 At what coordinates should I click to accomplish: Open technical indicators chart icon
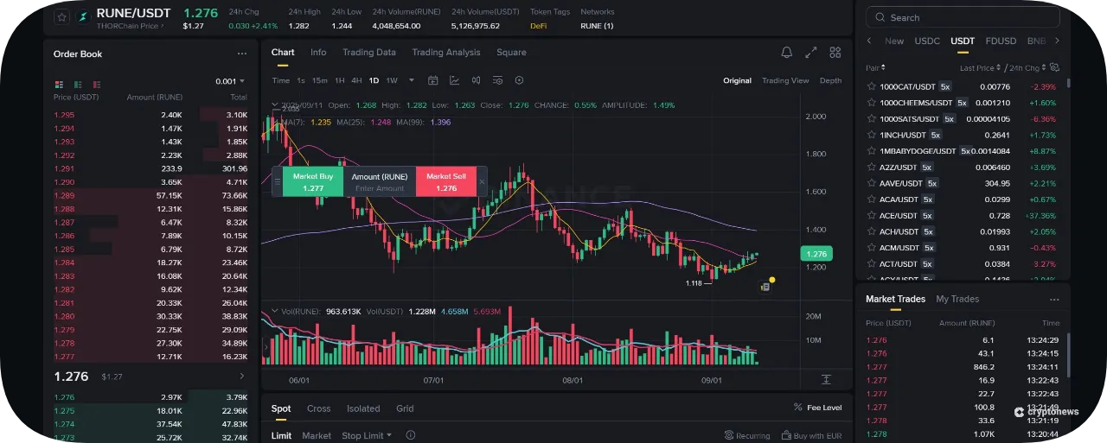[454, 80]
